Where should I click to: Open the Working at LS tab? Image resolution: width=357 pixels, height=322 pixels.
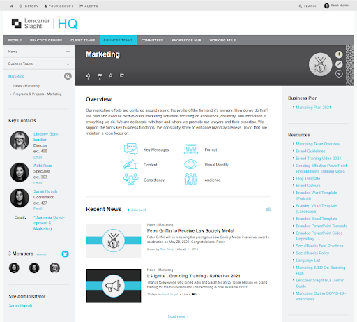point(222,40)
